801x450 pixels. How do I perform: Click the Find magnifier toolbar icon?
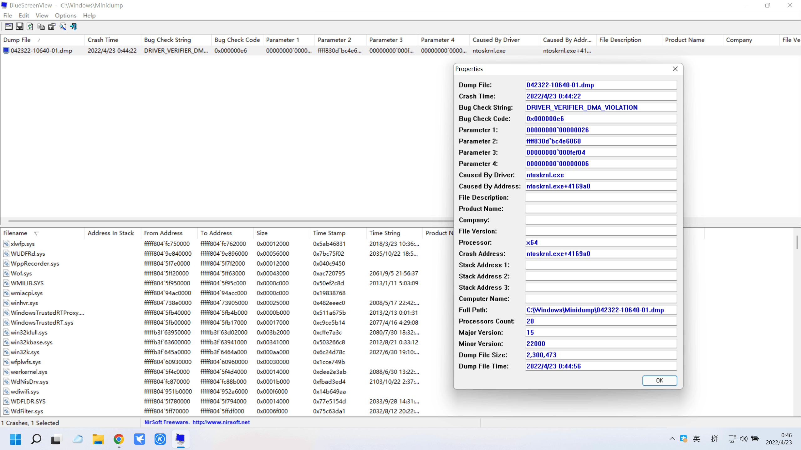tap(63, 27)
